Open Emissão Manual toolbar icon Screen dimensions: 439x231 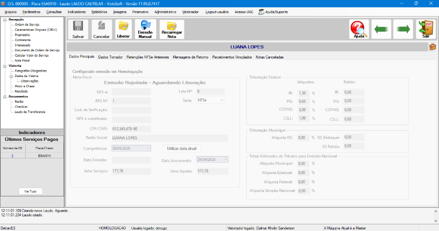[145, 29]
